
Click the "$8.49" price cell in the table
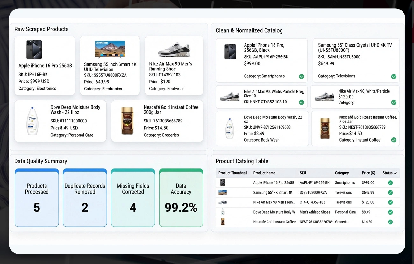tap(366, 212)
